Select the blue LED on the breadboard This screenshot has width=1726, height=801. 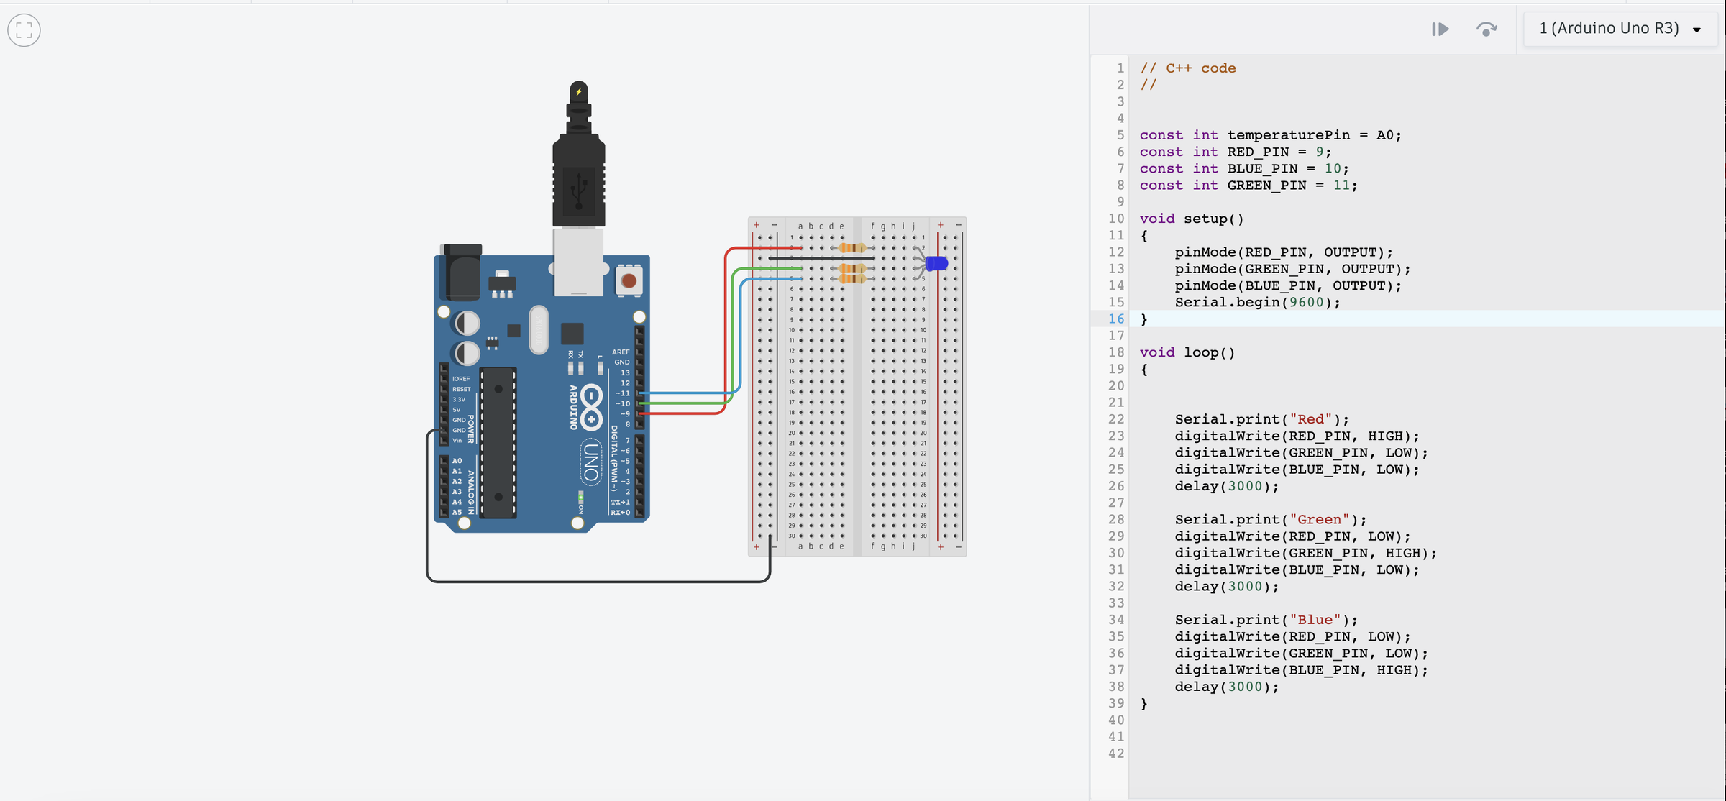(x=935, y=263)
